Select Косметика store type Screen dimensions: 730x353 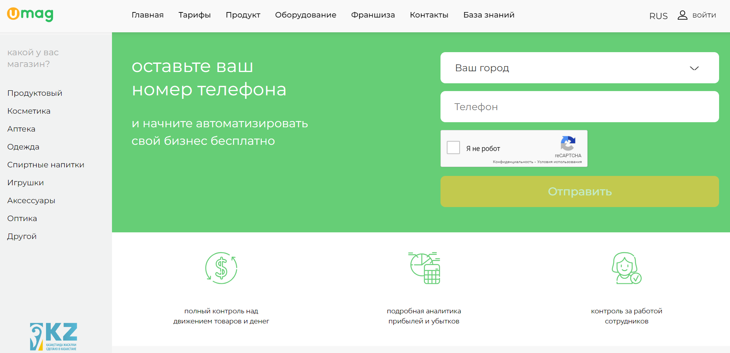[29, 111]
